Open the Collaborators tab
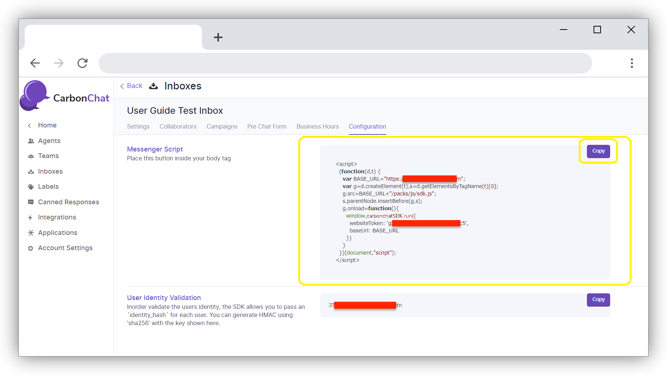This screenshot has width=667, height=375. click(178, 126)
